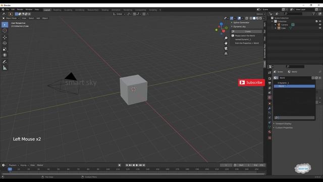Screen dimensions: 323x182
Task: Toggle visibility eye for Cube
Action: pos(320,28)
